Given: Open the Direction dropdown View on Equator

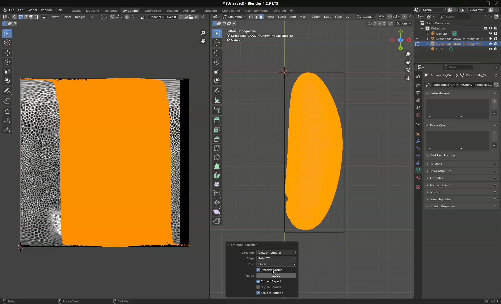Looking at the screenshot, I should coord(276,253).
